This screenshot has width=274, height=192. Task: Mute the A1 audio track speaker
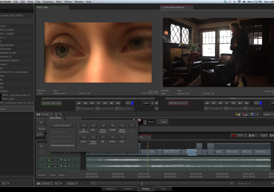[x=61, y=160]
